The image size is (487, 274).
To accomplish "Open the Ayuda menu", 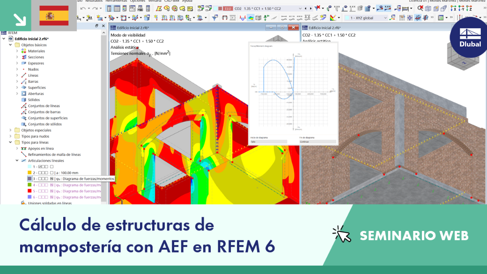I will point(187,1).
